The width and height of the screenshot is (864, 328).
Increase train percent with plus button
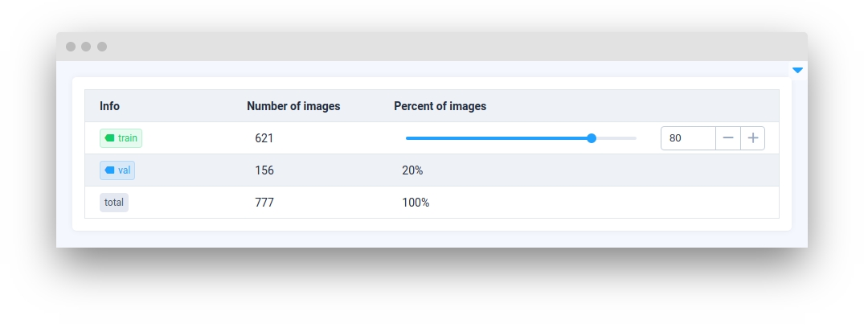pos(753,138)
